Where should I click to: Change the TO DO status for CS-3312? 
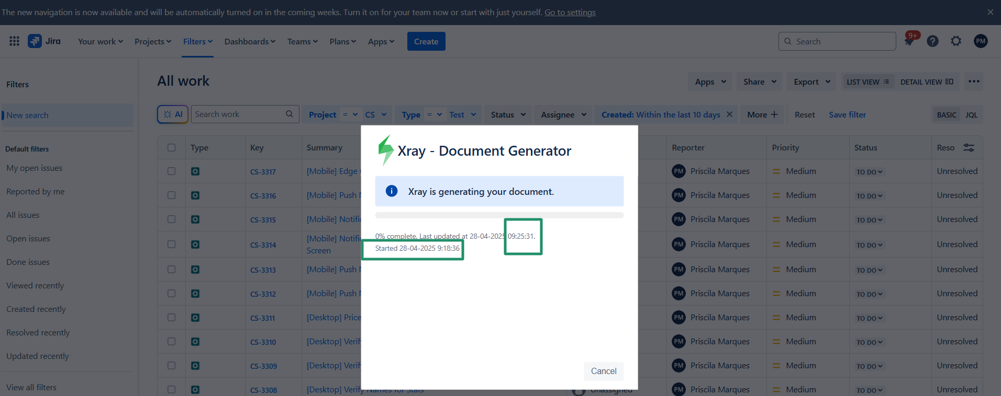pyautogui.click(x=869, y=294)
